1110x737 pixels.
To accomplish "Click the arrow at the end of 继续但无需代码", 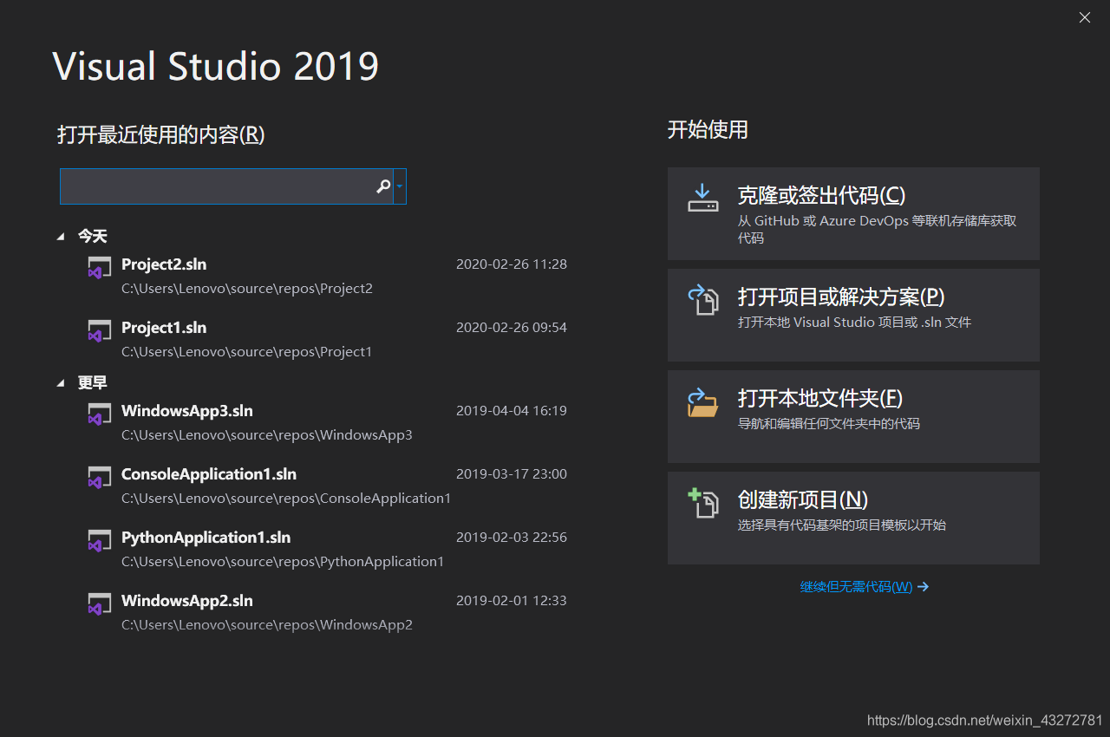I will pyautogui.click(x=924, y=587).
